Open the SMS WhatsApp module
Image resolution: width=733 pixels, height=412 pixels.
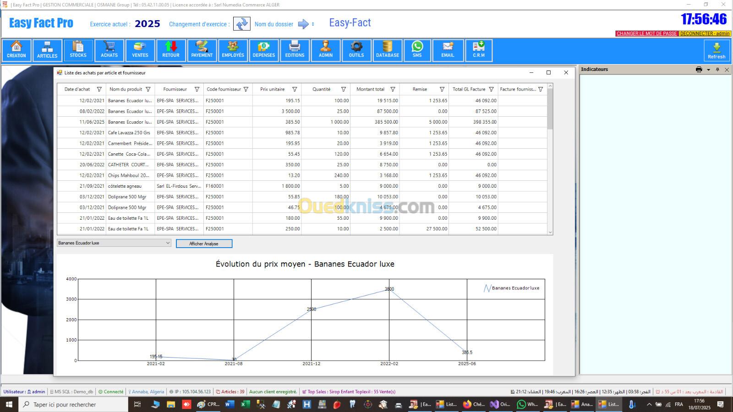tap(417, 50)
